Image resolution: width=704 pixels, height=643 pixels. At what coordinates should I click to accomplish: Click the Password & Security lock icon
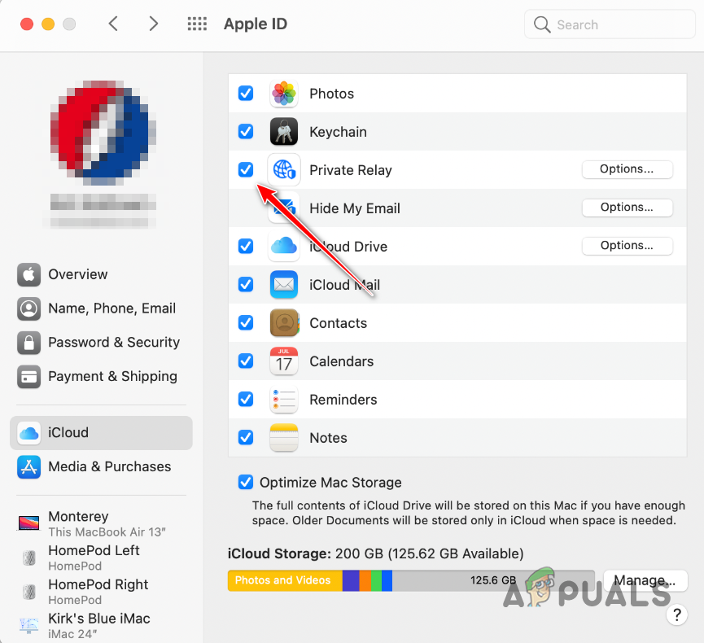pos(28,343)
